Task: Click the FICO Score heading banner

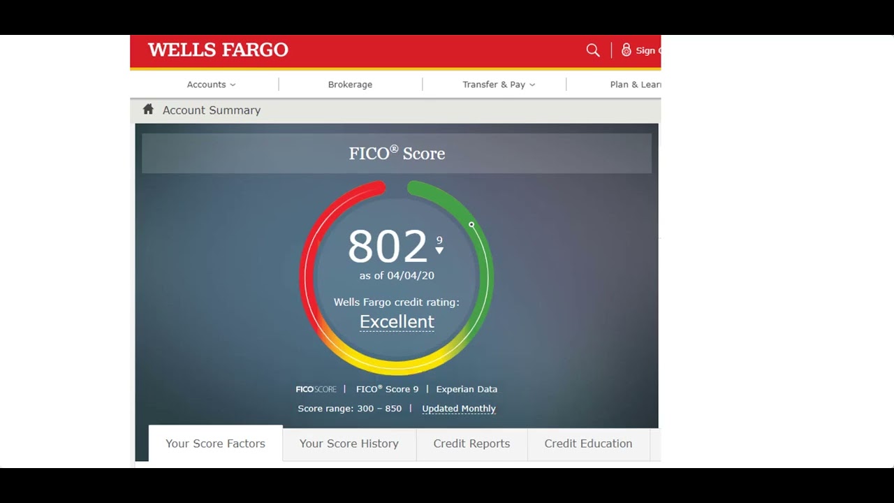Action: pyautogui.click(x=397, y=153)
